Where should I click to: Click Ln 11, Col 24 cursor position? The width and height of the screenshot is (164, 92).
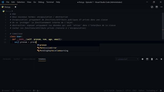tap(109, 90)
